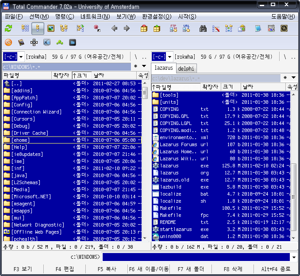Click the blue X monitor icon
The width and height of the screenshot is (300, 276).
click(x=47, y=42)
